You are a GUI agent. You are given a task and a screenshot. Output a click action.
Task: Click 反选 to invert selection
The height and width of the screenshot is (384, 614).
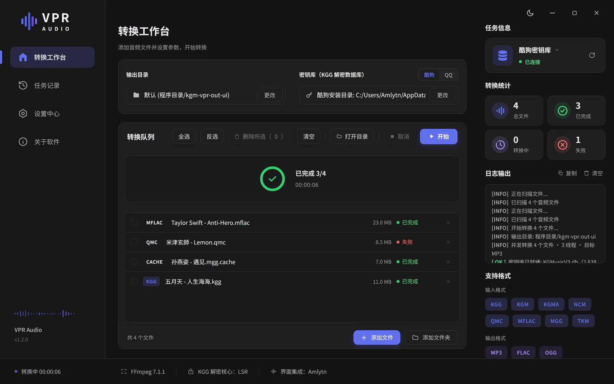pyautogui.click(x=212, y=137)
